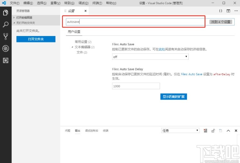
Task: Click the 打开文件夹 button
Action: click(36, 39)
